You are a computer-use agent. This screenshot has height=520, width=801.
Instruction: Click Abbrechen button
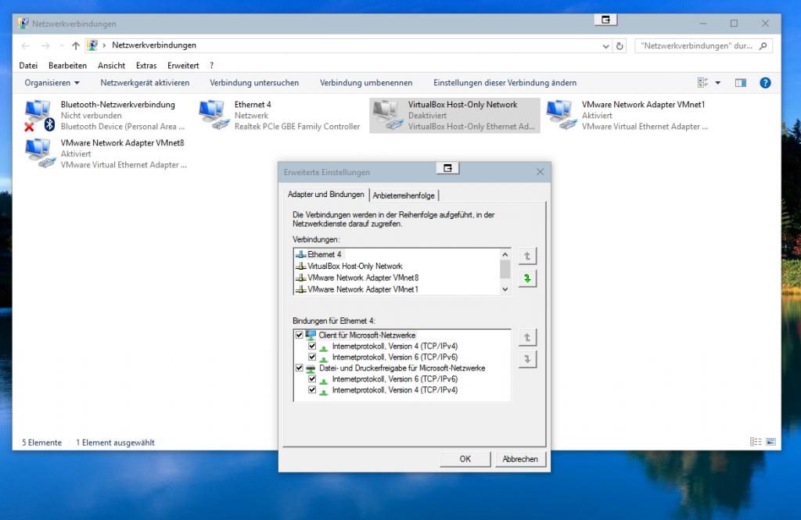click(520, 459)
